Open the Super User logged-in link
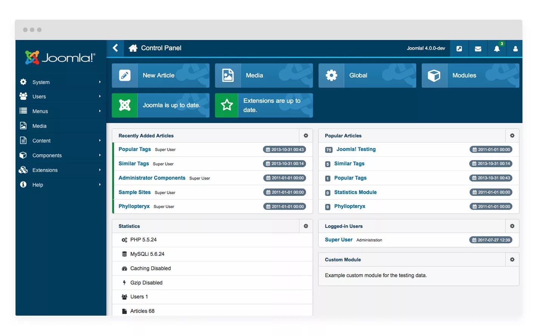544x336 pixels. click(x=338, y=240)
